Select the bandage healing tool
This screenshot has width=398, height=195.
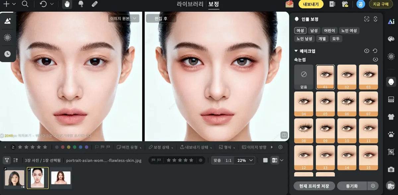click(94, 4)
